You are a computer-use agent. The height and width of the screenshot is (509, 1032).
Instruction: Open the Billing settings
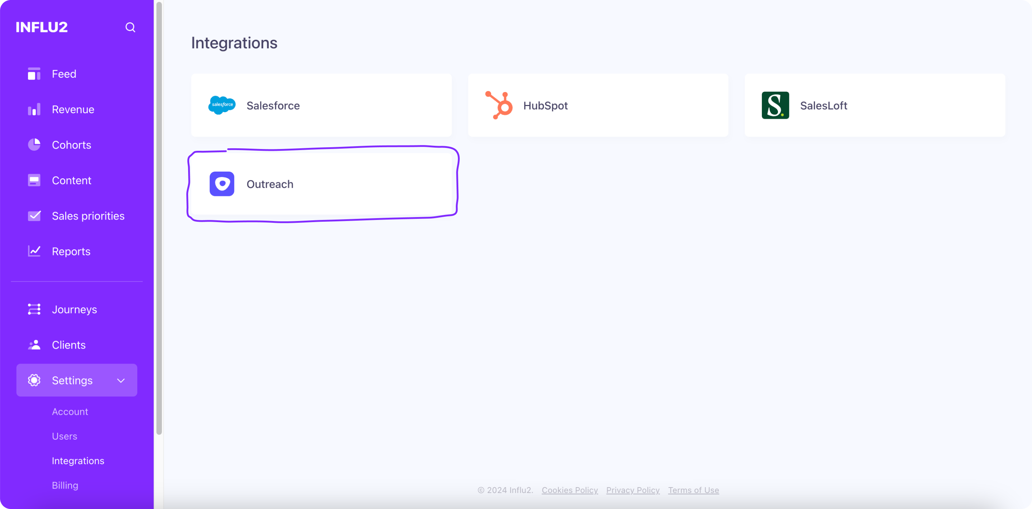tap(64, 485)
